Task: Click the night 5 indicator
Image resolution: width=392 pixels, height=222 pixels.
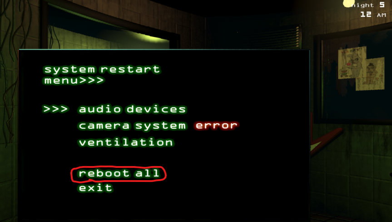Action: (x=368, y=5)
